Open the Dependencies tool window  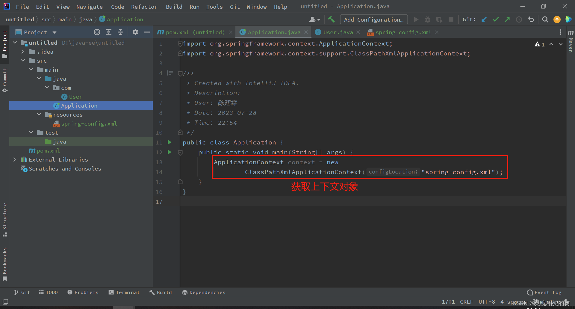click(204, 292)
